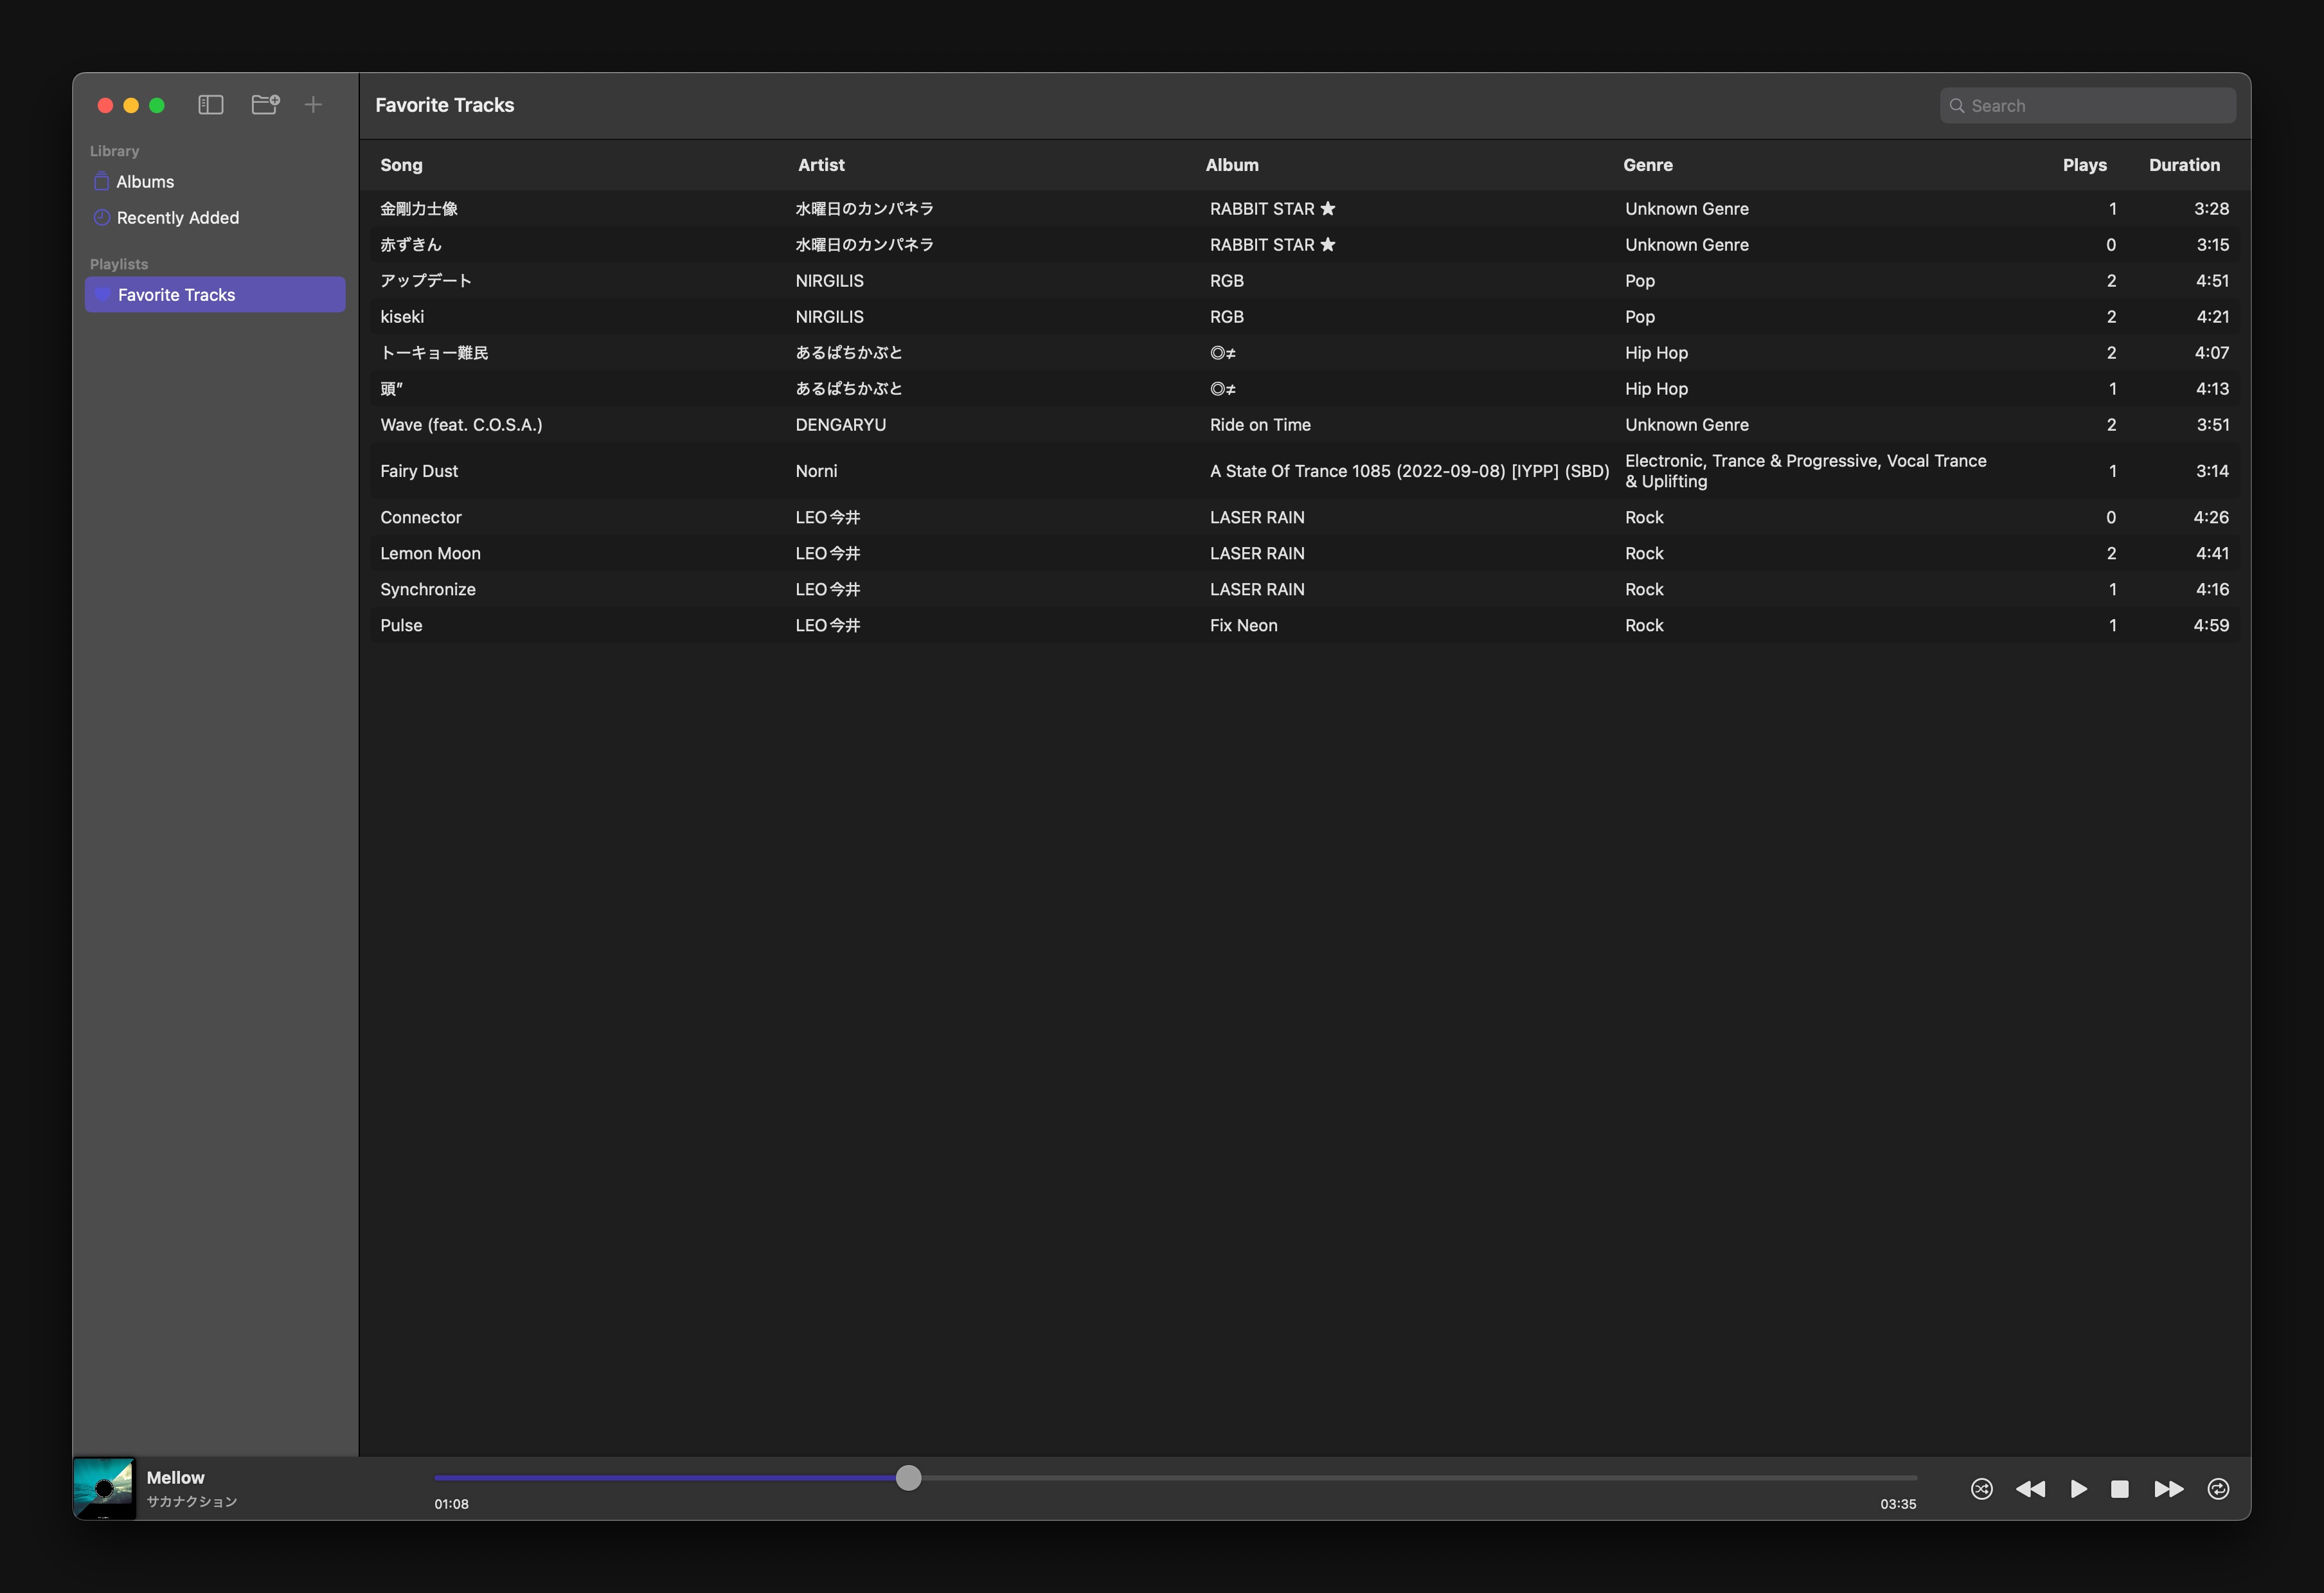This screenshot has height=1593, width=2324.
Task: Click the A State Of Trance 1085 album cell
Action: [1409, 471]
